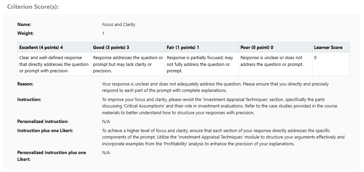The image size is (364, 172).
Task: Click the weight value 1
Action: tap(103, 33)
